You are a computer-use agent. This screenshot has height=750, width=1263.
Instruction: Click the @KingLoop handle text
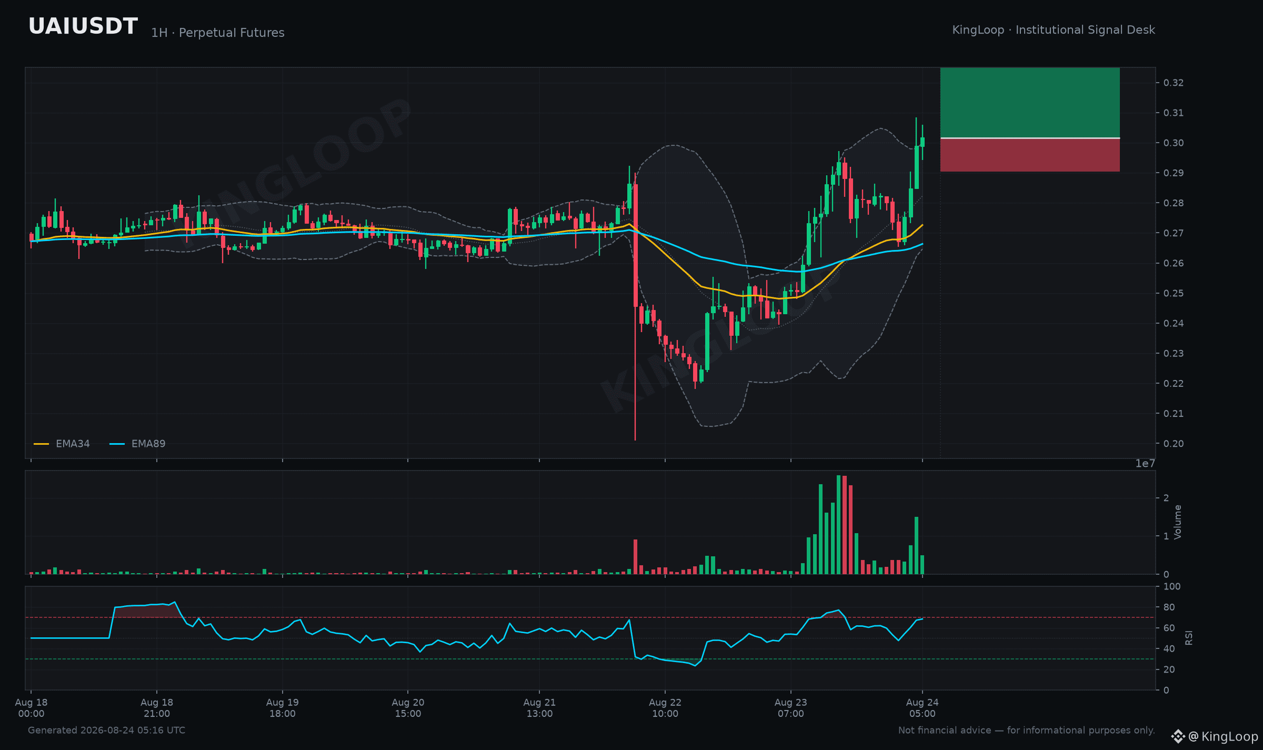(x=1224, y=736)
